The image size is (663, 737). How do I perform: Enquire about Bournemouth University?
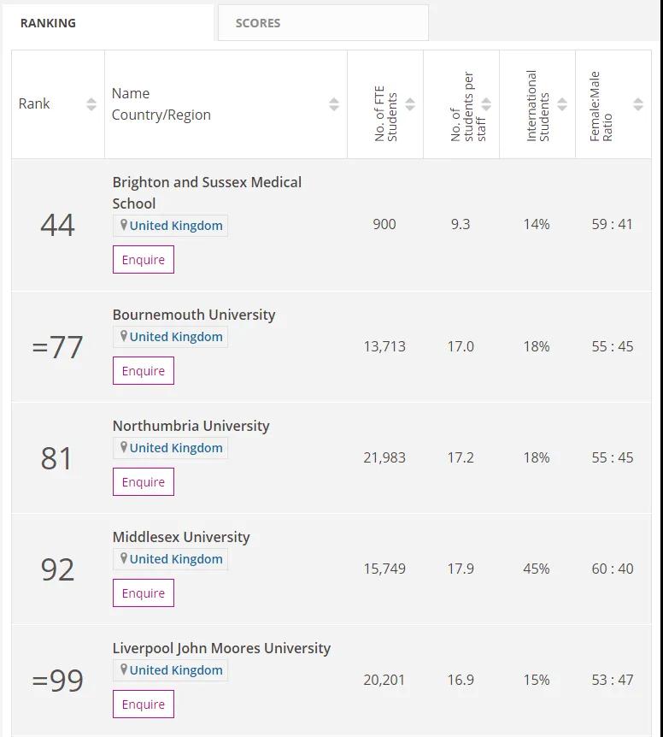[144, 371]
